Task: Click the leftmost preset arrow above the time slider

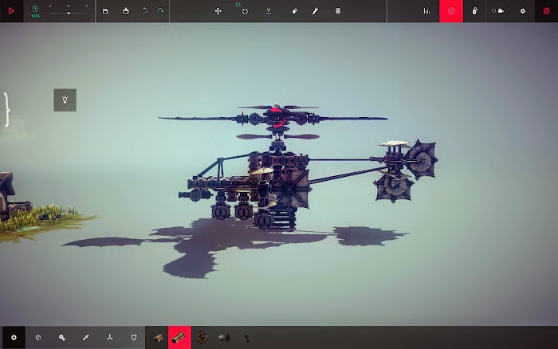Action: tap(50, 6)
